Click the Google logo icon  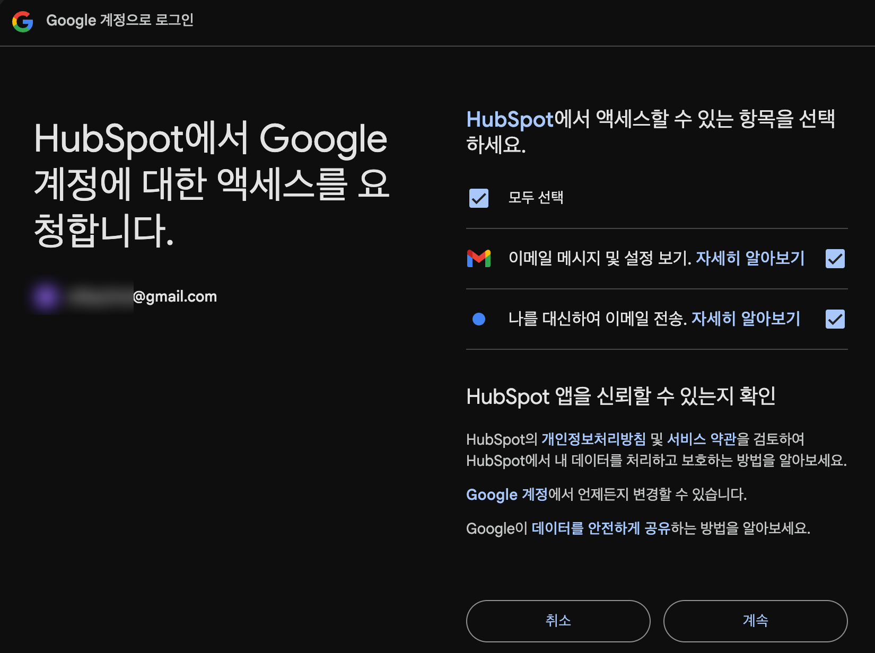point(23,22)
